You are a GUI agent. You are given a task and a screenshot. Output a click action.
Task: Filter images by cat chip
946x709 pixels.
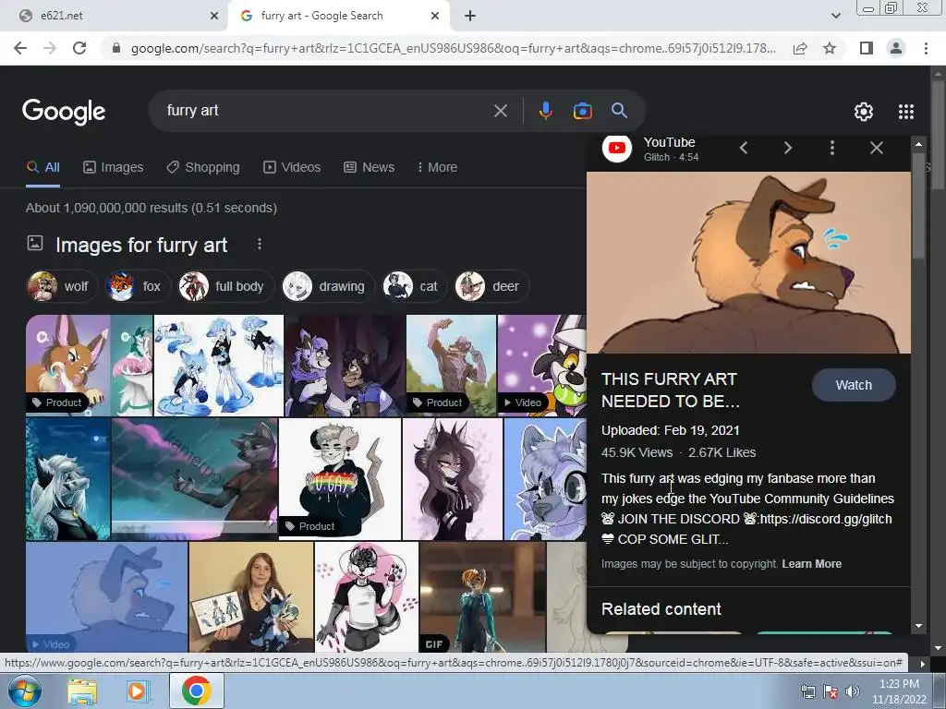point(415,286)
